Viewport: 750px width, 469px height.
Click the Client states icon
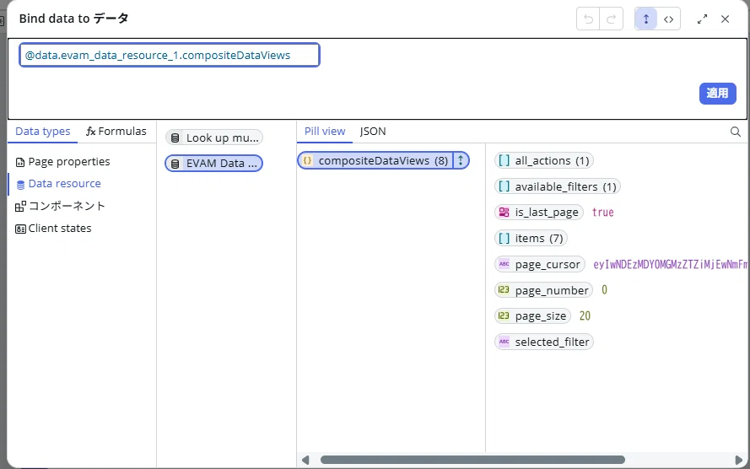pos(20,229)
